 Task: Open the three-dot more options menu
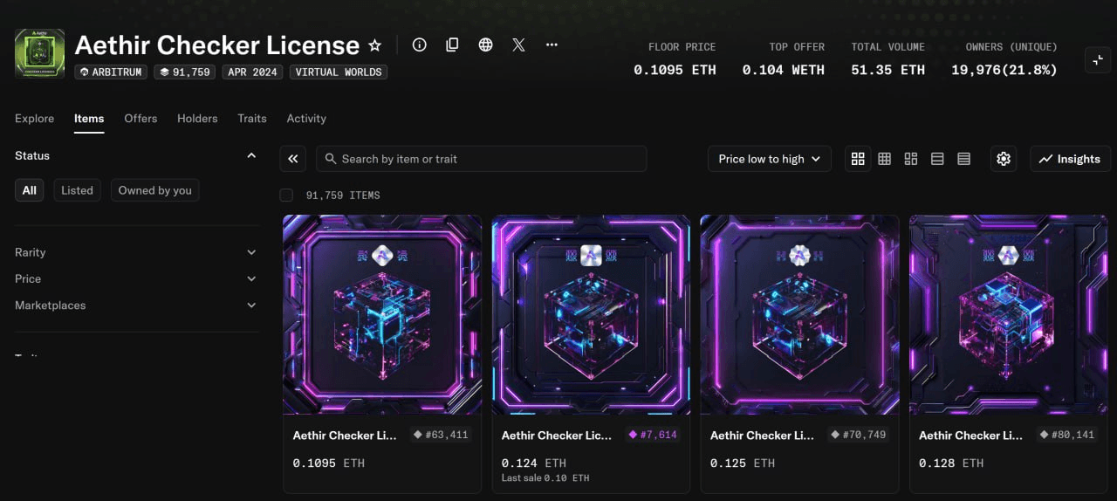pyautogui.click(x=552, y=45)
